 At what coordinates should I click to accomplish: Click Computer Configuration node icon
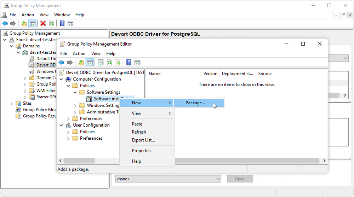click(68, 79)
